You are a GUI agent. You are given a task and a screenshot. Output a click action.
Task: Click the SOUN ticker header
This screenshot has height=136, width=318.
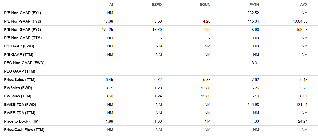point(205,5)
